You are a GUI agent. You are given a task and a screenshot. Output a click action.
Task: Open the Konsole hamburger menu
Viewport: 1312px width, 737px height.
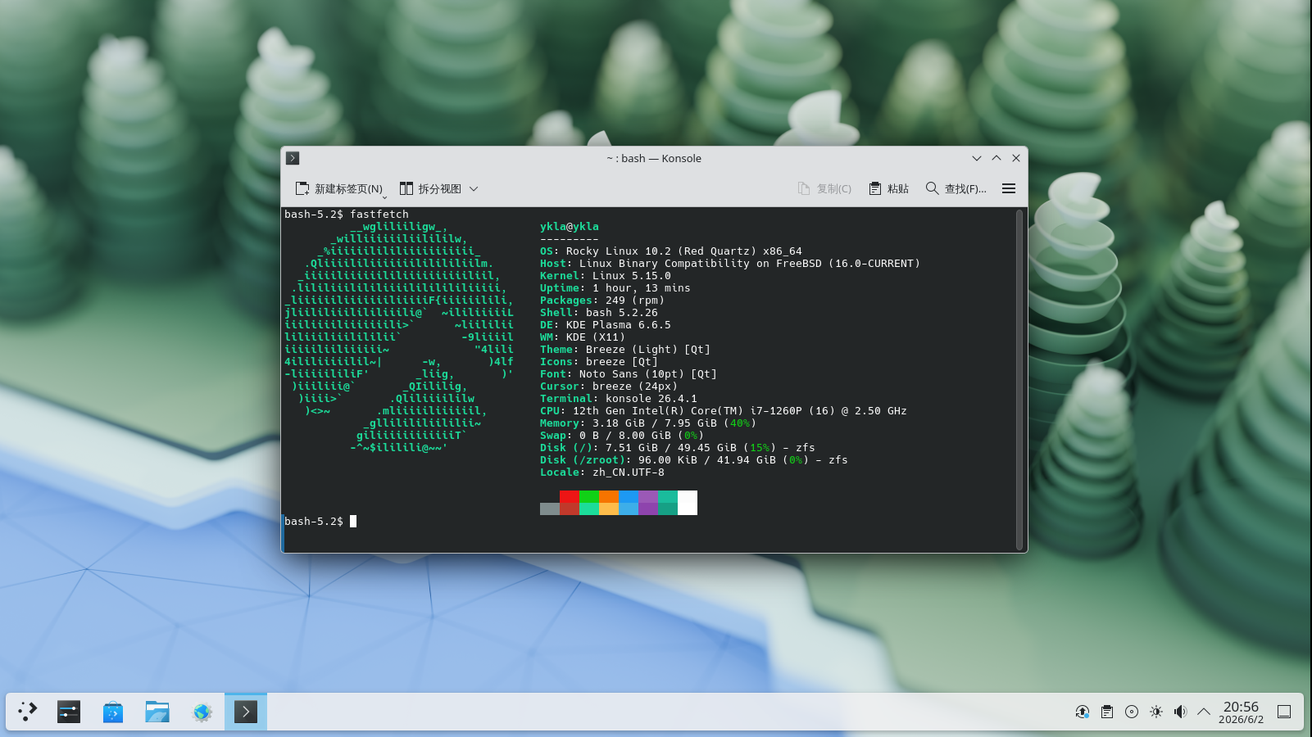point(1009,188)
